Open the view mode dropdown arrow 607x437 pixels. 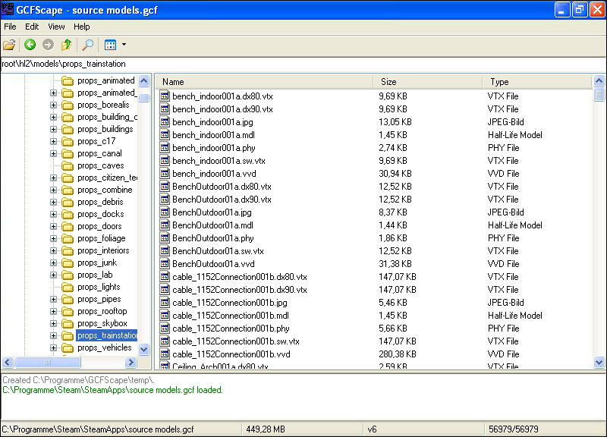pos(124,45)
